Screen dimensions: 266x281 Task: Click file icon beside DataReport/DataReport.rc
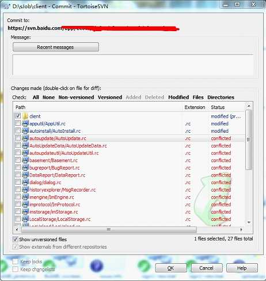click(x=25, y=175)
